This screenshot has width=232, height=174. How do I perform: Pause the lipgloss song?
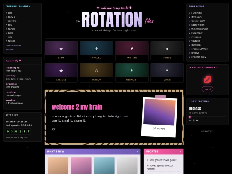coord(194,120)
